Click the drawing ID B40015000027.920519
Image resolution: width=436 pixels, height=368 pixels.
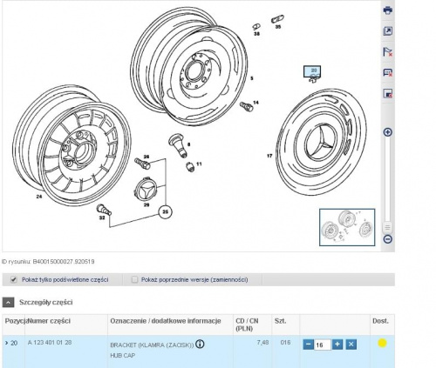pyautogui.click(x=64, y=262)
